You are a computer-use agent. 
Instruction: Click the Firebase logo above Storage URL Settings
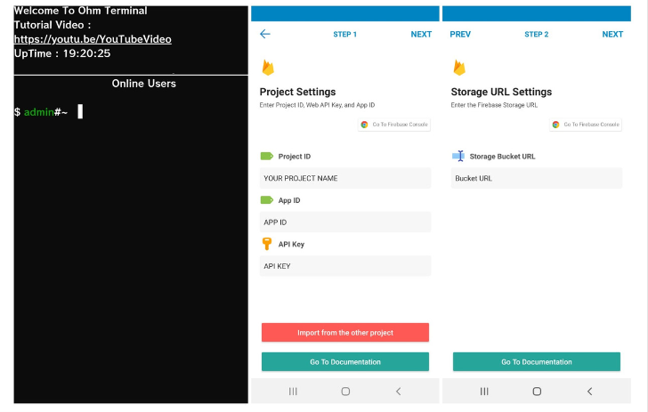[459, 68]
